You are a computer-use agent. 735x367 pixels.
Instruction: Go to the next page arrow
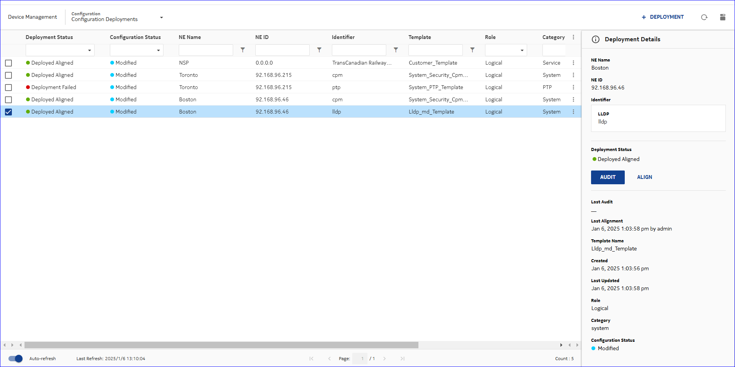(384, 359)
